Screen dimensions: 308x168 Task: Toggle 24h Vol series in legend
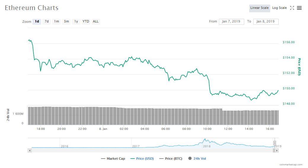[x=197, y=159]
